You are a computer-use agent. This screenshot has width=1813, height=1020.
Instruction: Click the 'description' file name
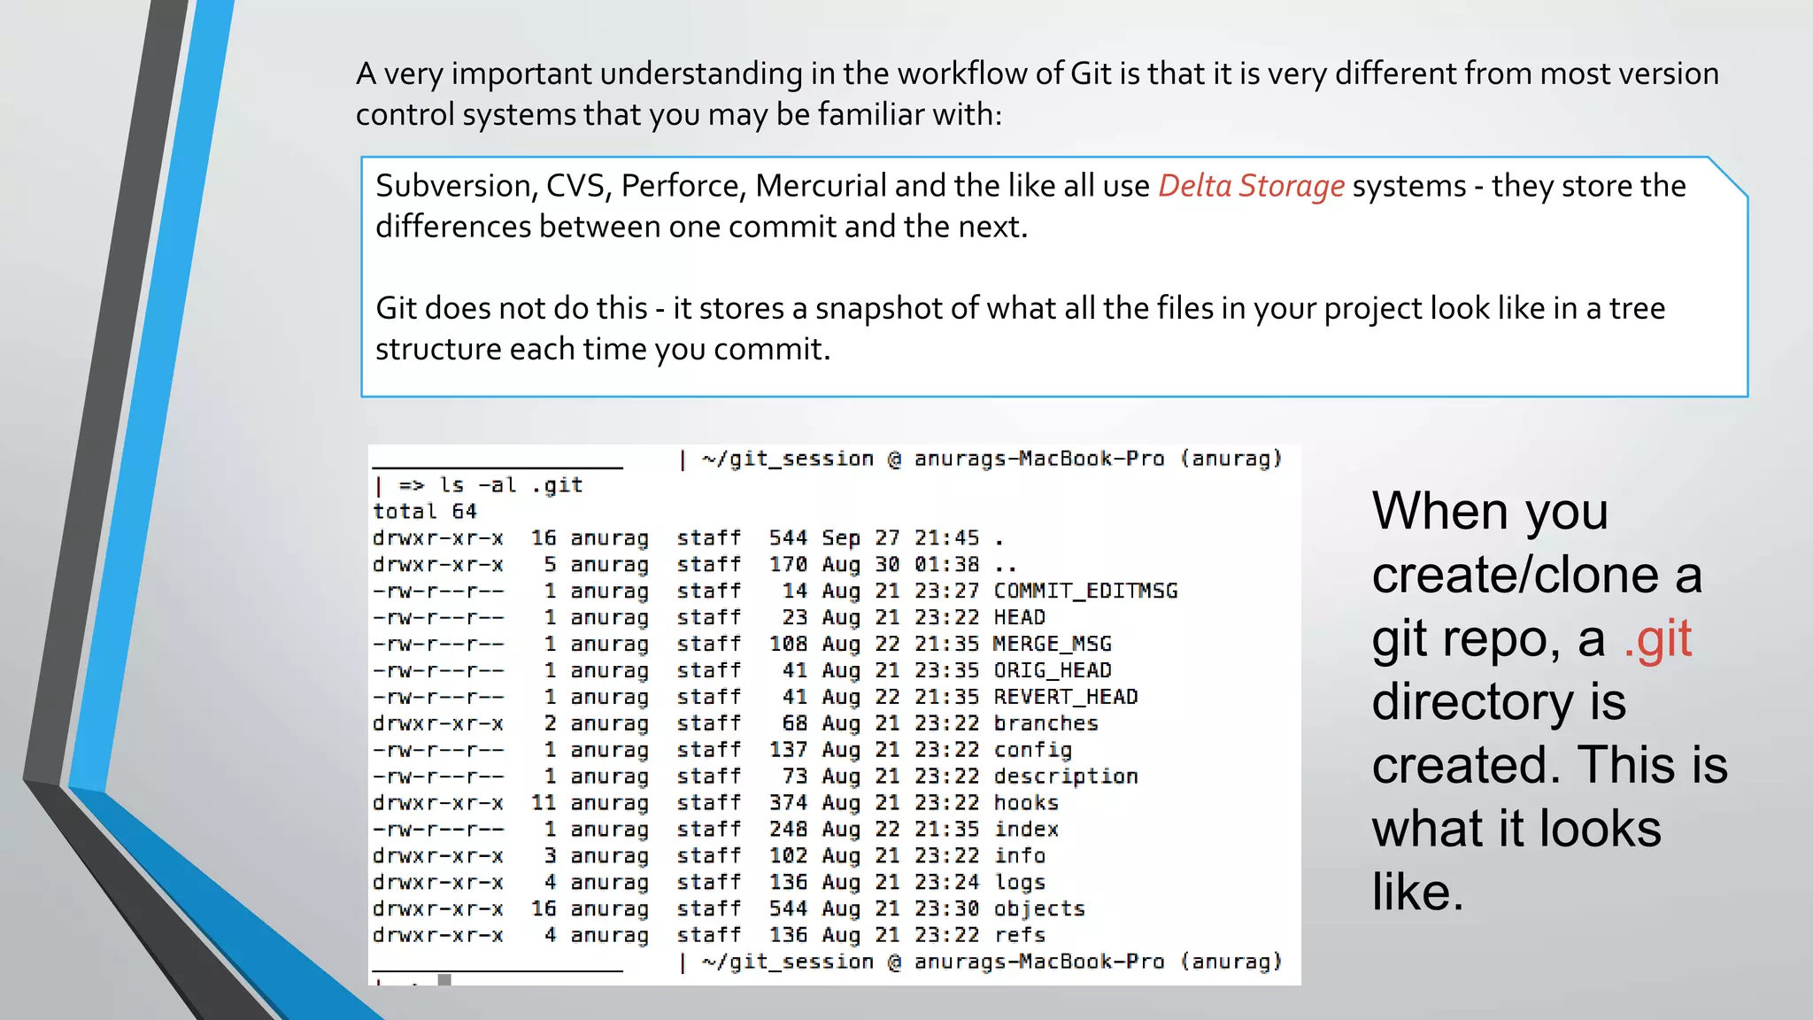(x=1066, y=777)
